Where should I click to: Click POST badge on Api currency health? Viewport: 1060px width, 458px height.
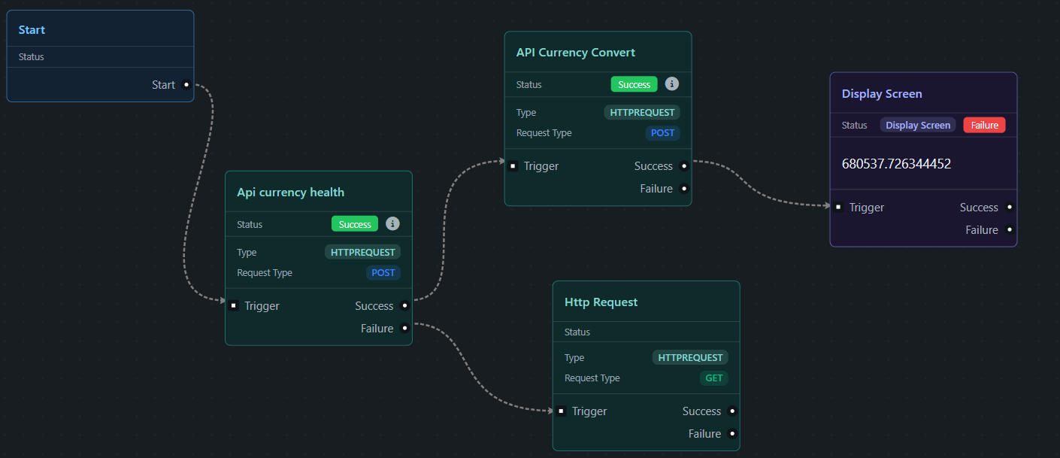tap(383, 272)
